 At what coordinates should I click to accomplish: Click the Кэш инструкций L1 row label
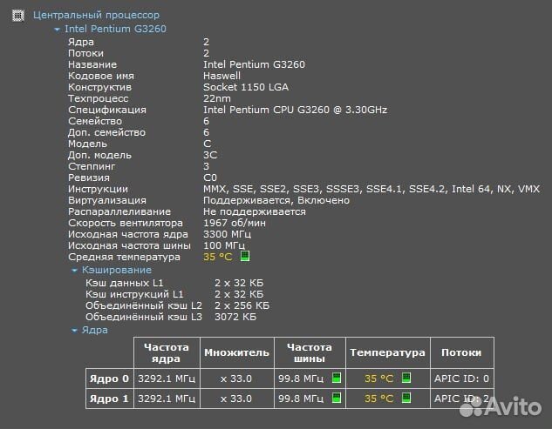[134, 294]
